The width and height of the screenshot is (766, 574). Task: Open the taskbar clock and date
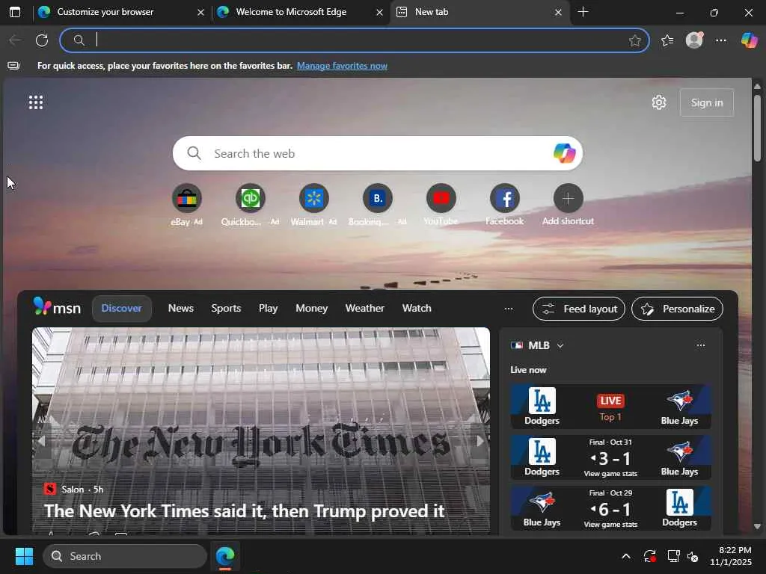coord(731,556)
